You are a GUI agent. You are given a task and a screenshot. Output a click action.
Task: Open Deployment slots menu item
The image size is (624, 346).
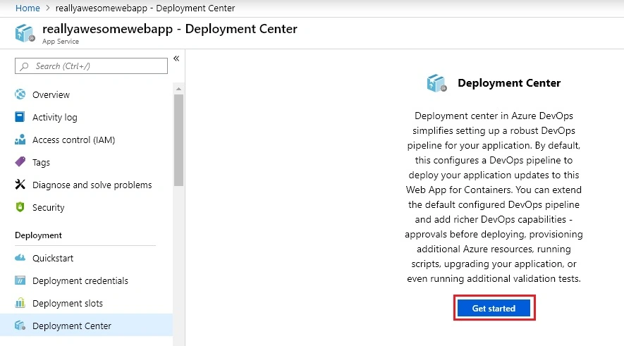point(86,303)
